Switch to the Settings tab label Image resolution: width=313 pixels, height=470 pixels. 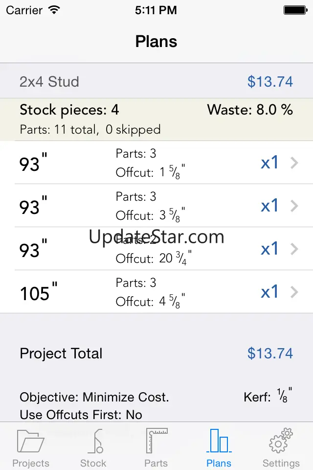pyautogui.click(x=281, y=463)
